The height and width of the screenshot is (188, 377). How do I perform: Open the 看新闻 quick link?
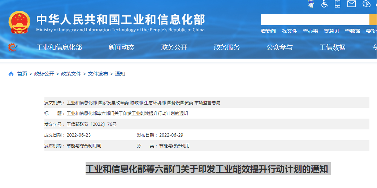coord(268,31)
